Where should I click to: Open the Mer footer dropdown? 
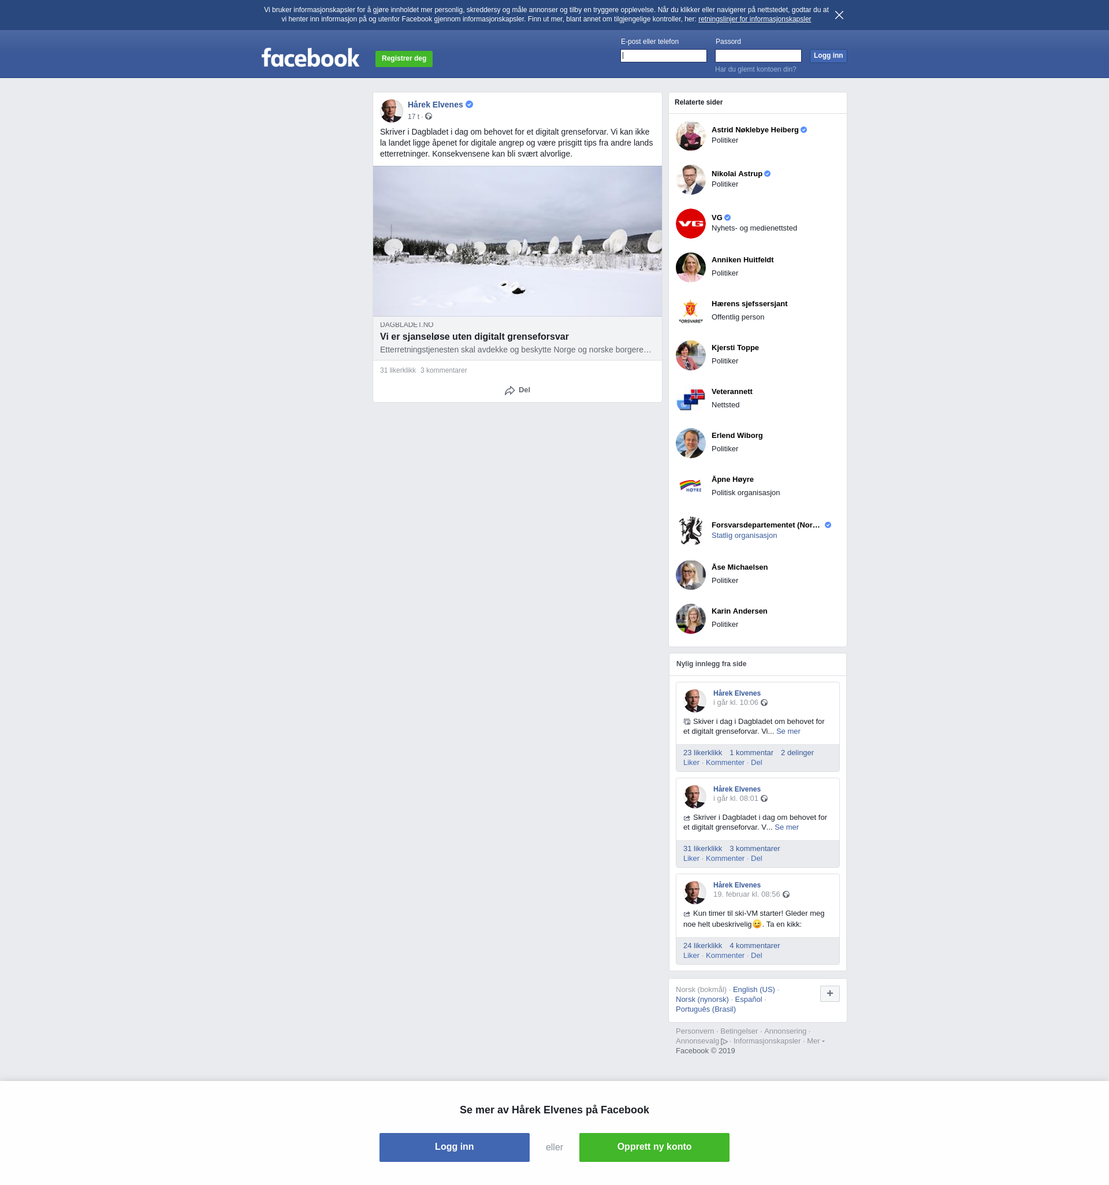[x=815, y=1041]
